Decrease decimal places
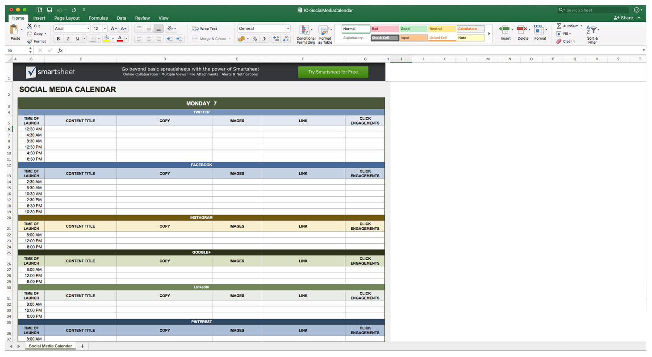 click(x=286, y=39)
